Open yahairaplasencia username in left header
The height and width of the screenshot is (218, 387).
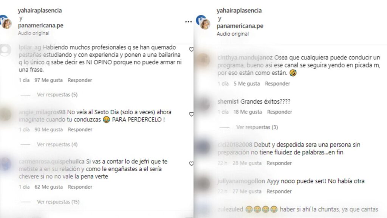click(x=40, y=10)
